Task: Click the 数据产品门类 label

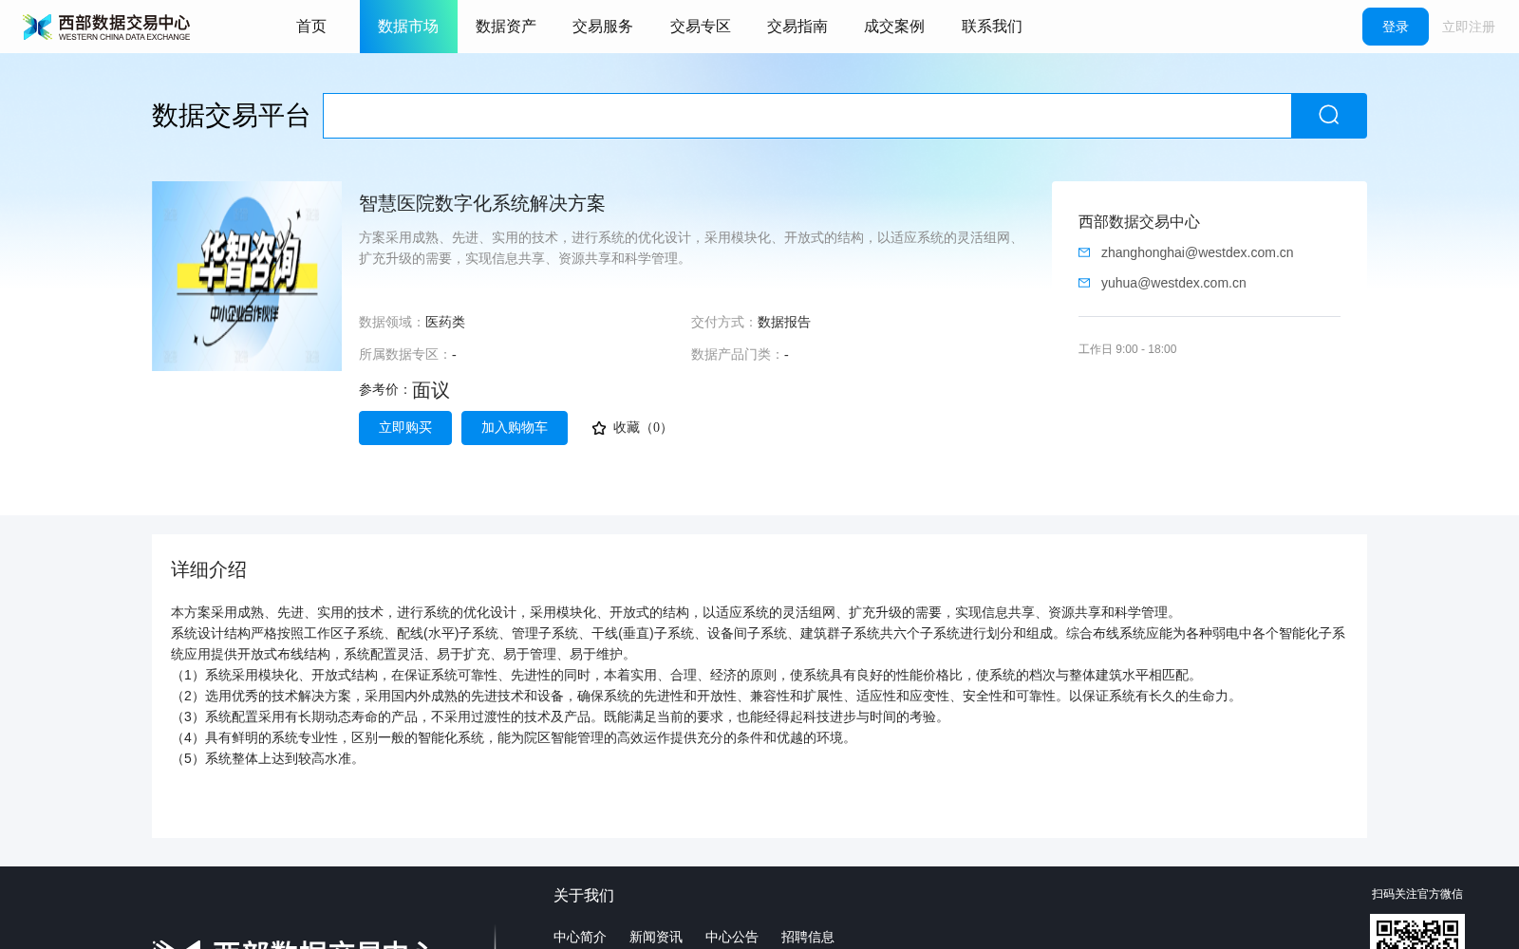Action: click(x=738, y=355)
